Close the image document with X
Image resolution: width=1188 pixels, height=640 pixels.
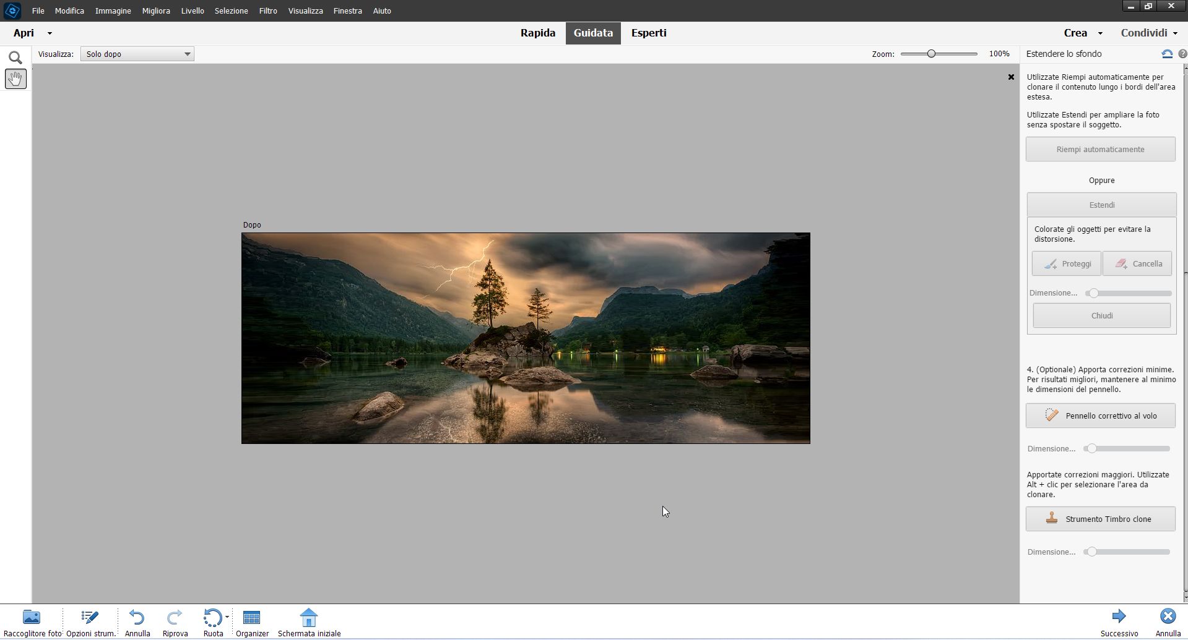point(1011,77)
